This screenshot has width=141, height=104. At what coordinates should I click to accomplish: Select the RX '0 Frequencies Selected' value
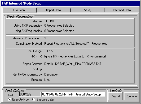click(x=59, y=31)
